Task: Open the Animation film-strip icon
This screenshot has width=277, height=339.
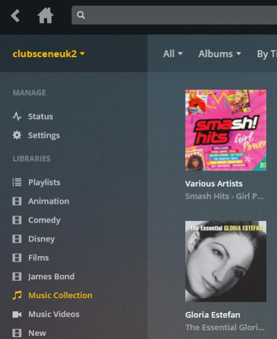Action: coord(17,201)
